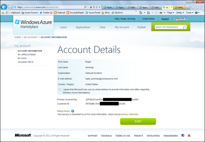Screen dimensions: 205x142
Task: Show more bookmarks with the favorites bar chevron
Action: pyautogui.click(x=136, y=11)
